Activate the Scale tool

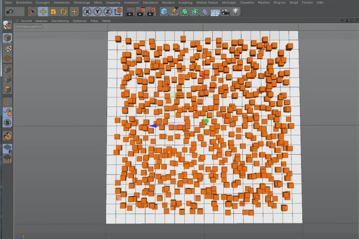tap(53, 12)
